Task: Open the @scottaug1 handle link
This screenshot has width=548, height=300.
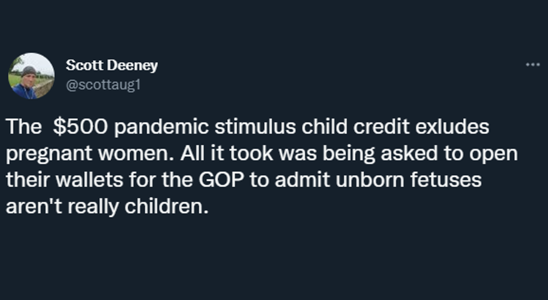Action: [103, 85]
